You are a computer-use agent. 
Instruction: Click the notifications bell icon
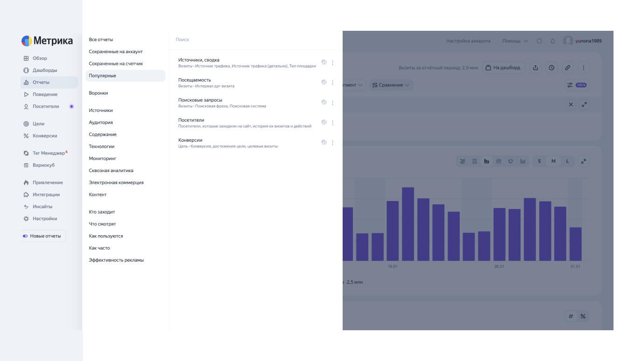(552, 41)
